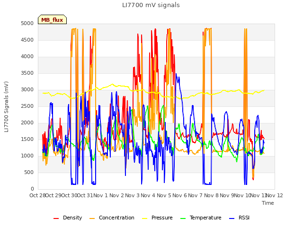The width and height of the screenshot is (303, 227).
Task: Click the Nov 5 x-axis date label
Action: pos(164,195)
